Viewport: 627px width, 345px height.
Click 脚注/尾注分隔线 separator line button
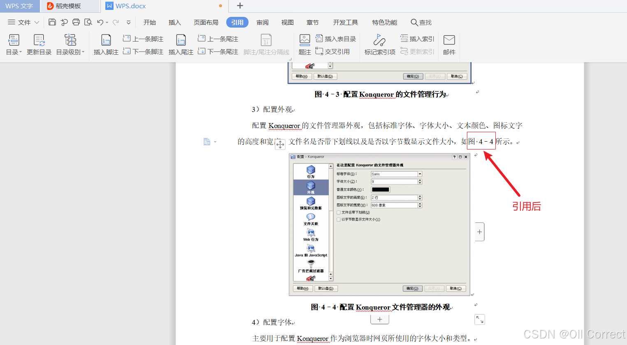point(266,45)
